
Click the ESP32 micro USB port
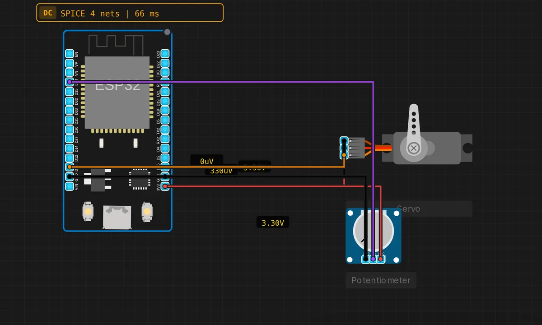[x=117, y=217]
